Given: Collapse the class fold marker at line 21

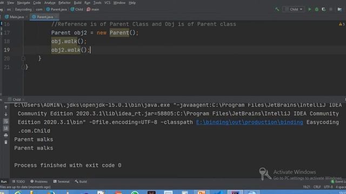Looking at the screenshot, I should (23, 67).
